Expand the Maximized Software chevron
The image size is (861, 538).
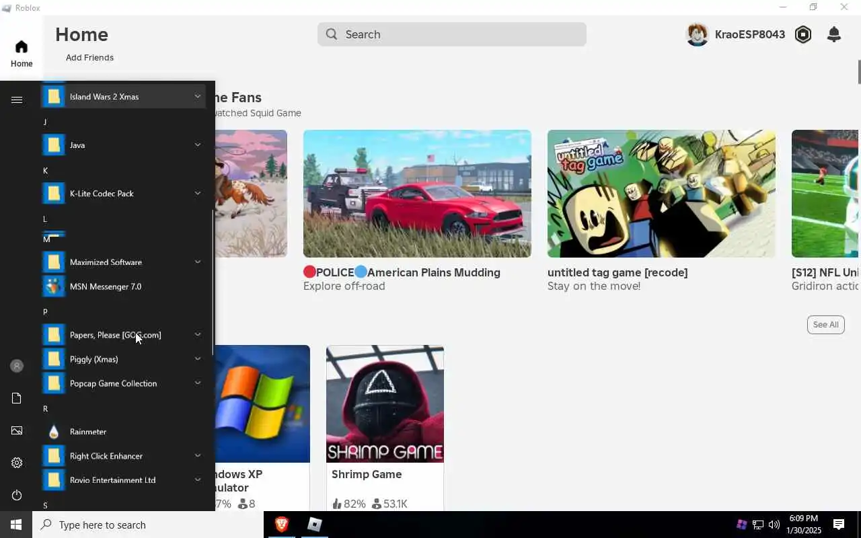[198, 262]
